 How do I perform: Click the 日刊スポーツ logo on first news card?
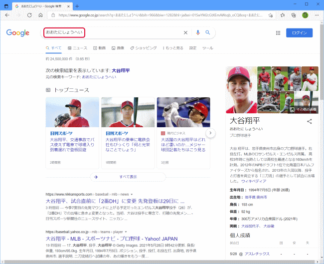(61, 133)
